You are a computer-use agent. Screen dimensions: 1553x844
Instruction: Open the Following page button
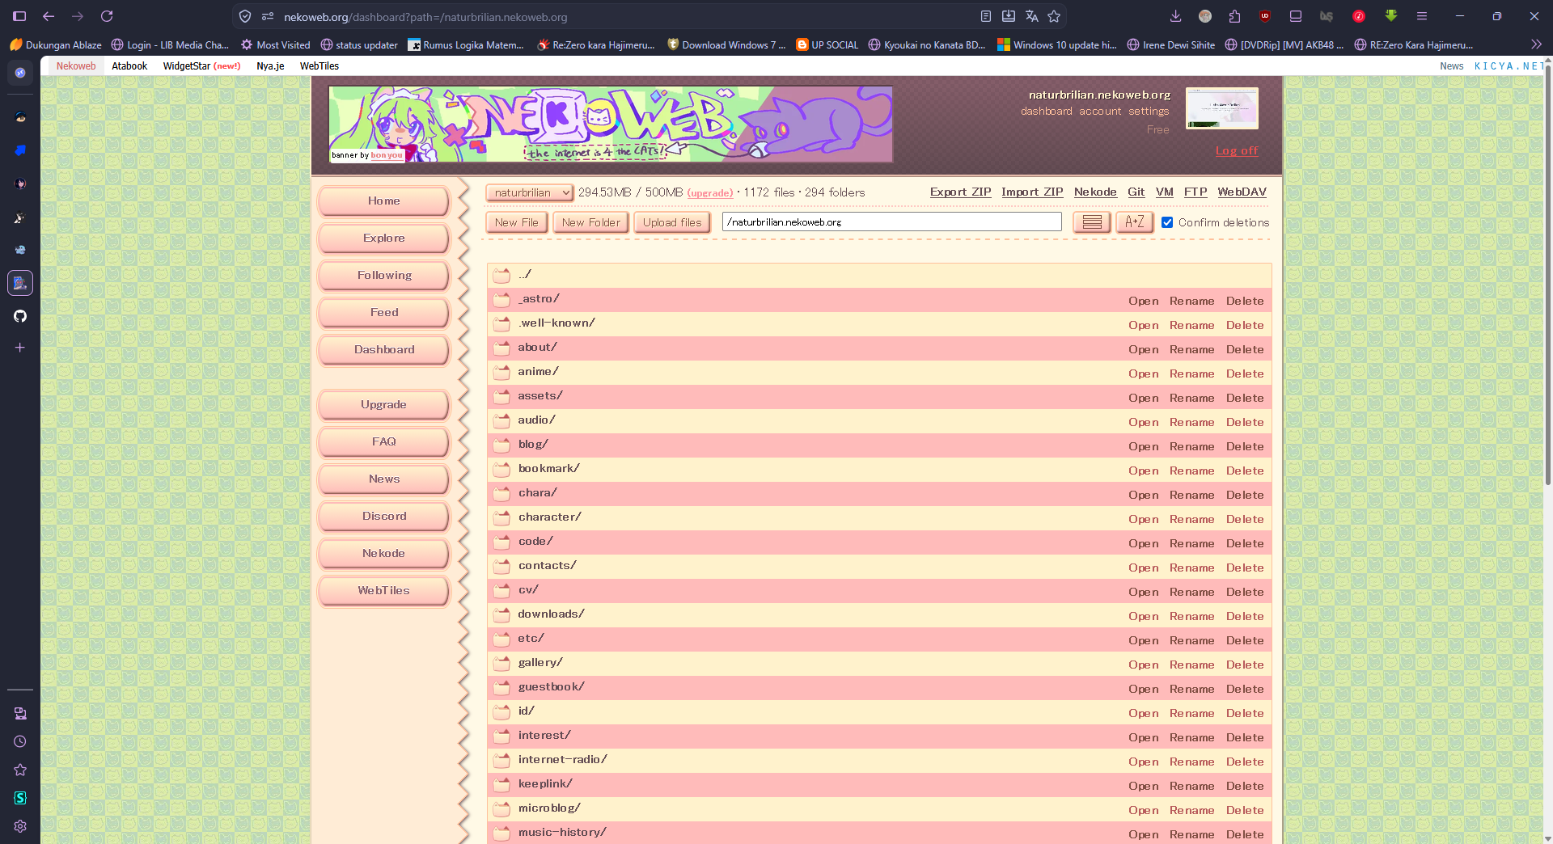pos(383,275)
